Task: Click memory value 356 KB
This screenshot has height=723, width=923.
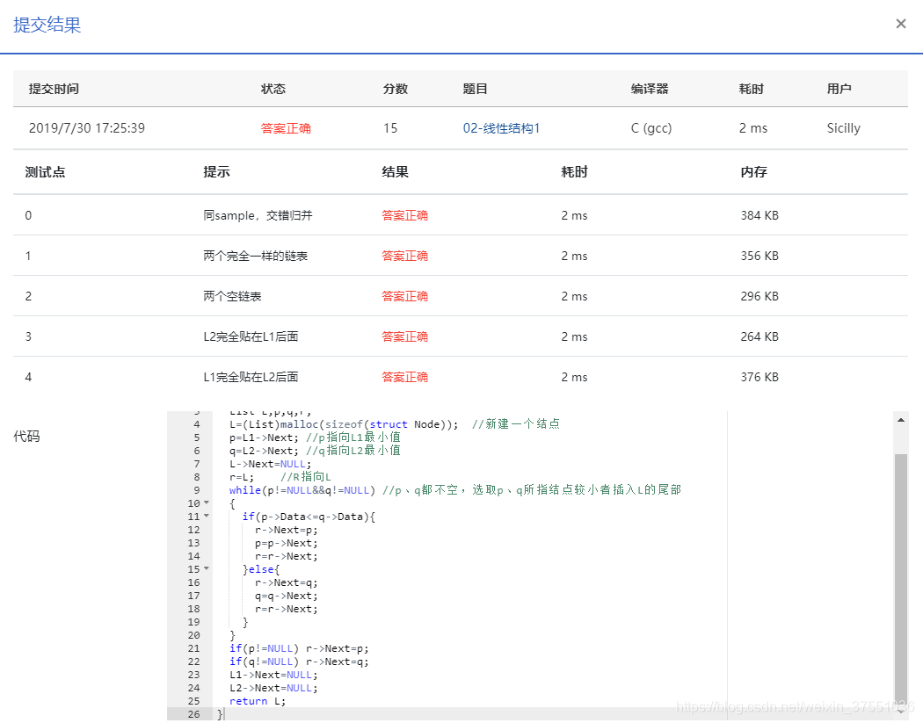Action: pyautogui.click(x=759, y=256)
